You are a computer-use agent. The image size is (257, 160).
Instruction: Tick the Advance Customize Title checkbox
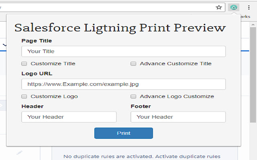pyautogui.click(x=133, y=64)
